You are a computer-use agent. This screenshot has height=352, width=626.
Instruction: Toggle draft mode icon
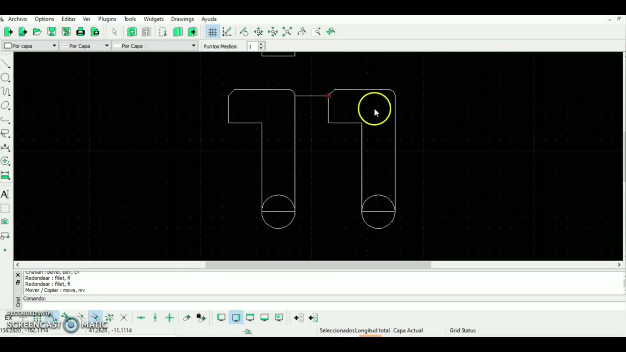227,32
